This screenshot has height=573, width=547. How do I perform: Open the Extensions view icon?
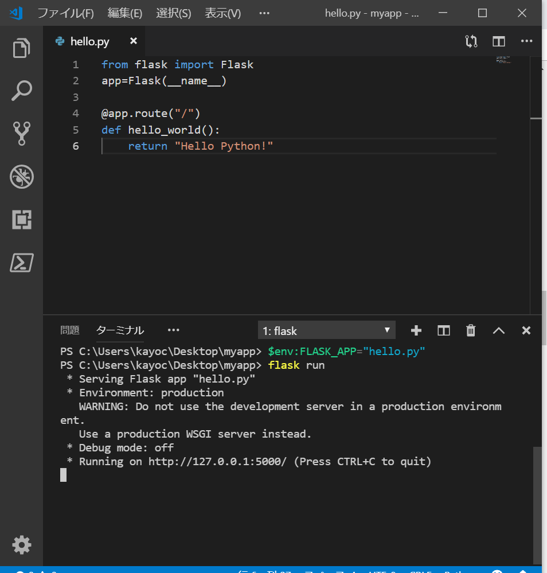[x=22, y=220]
